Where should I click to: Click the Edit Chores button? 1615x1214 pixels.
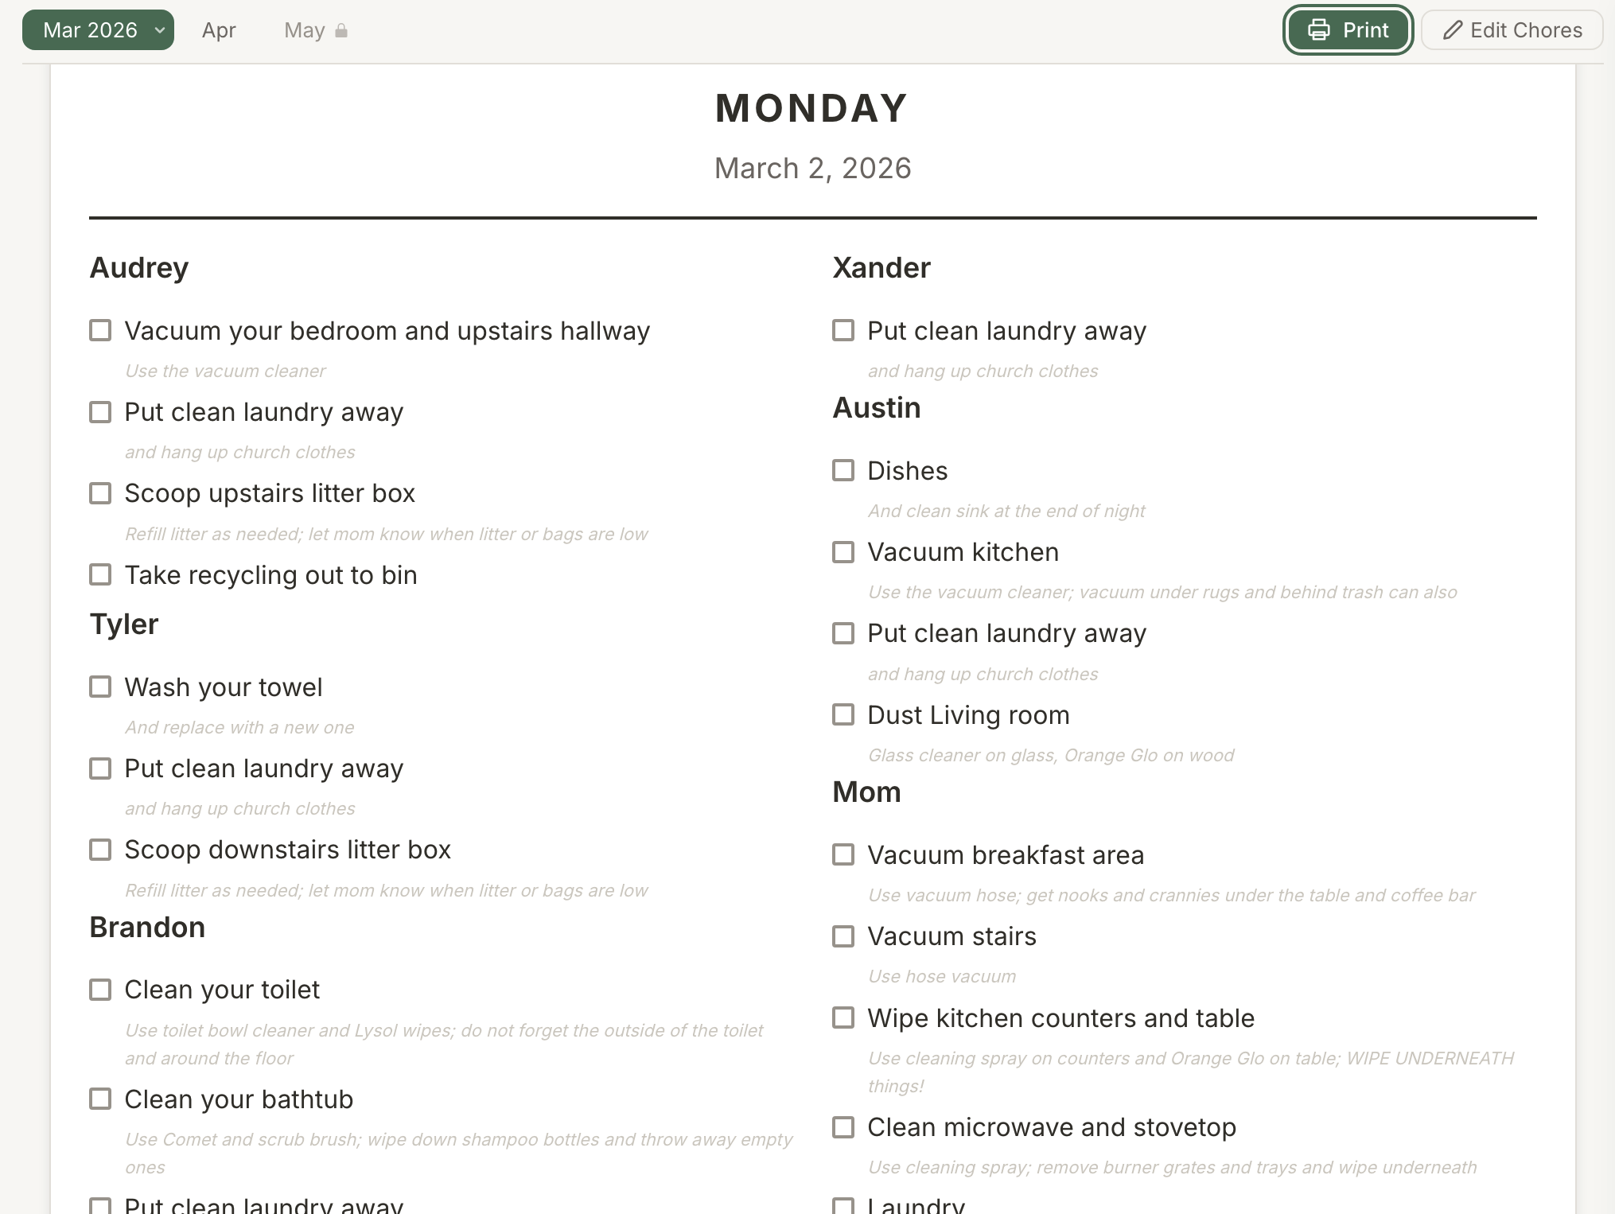click(1512, 29)
